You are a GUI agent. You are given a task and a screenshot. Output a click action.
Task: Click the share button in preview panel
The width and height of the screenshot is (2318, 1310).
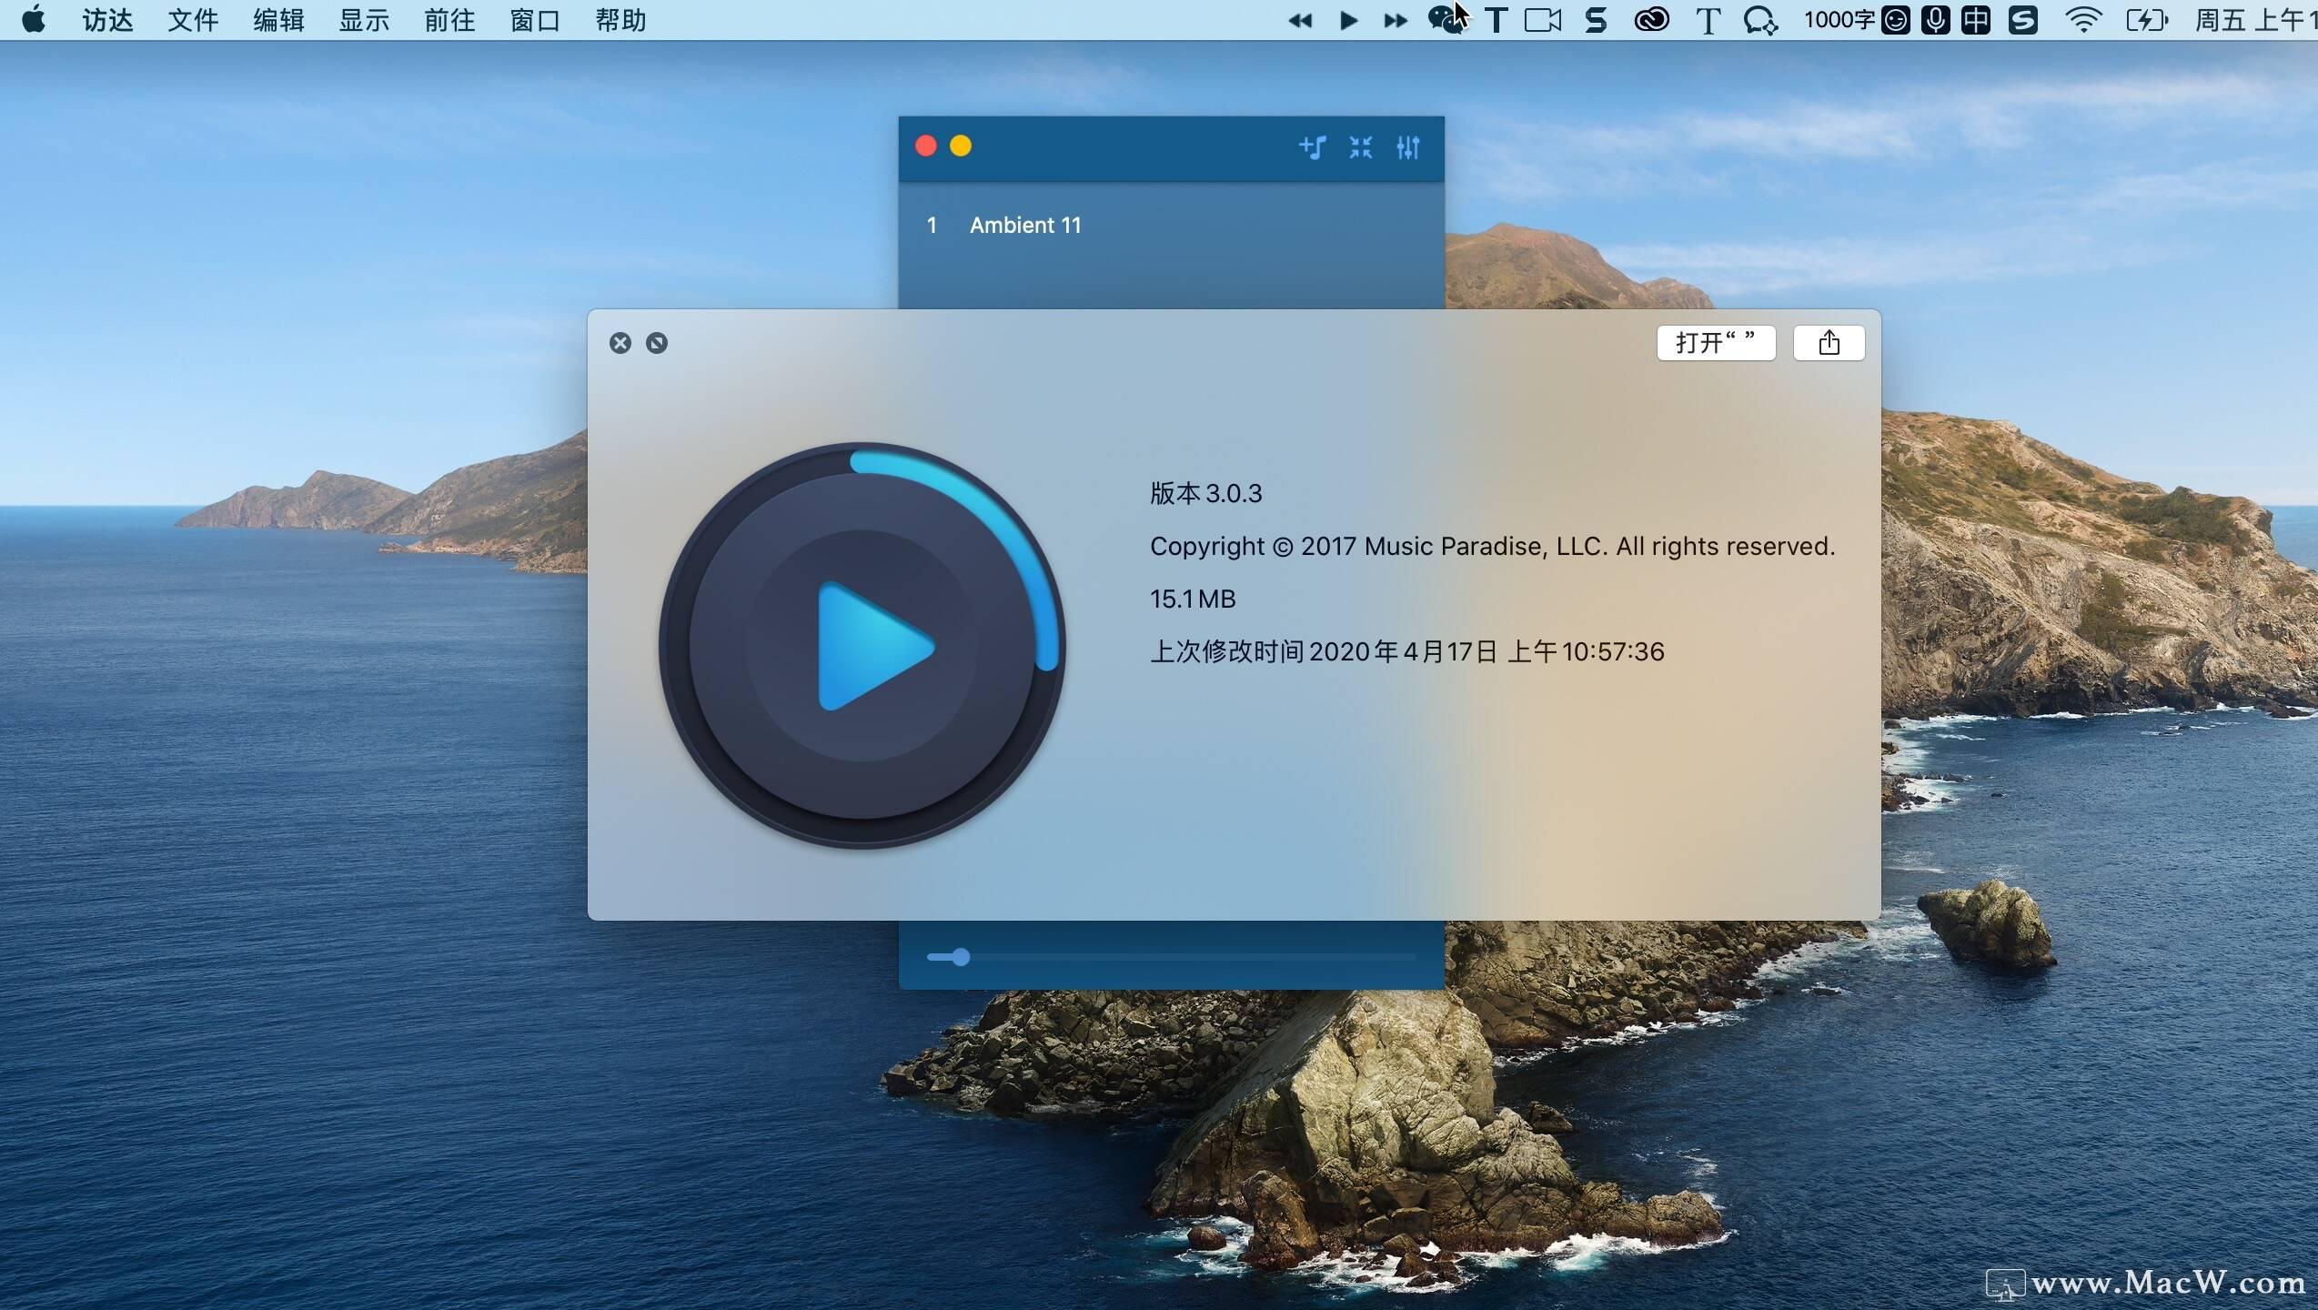[x=1829, y=343]
